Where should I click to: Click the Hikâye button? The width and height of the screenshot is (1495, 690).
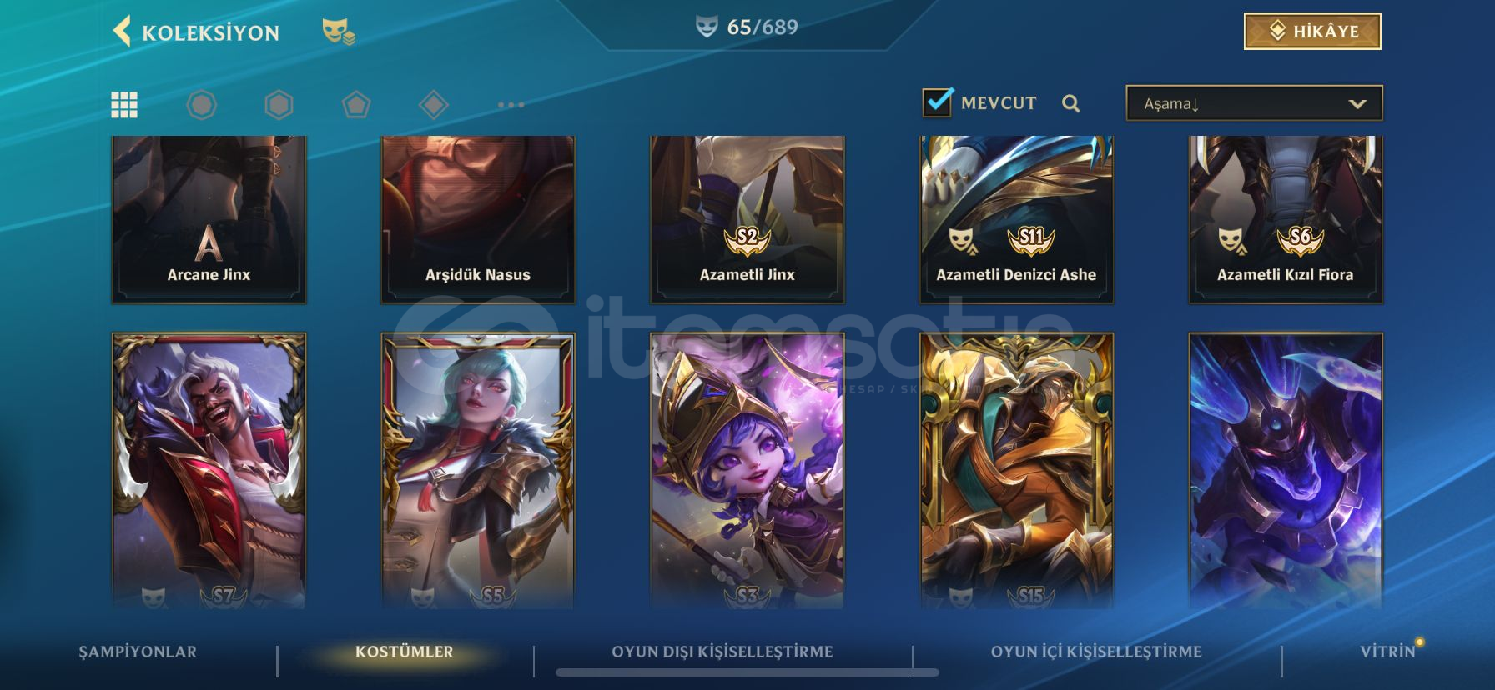pyautogui.click(x=1312, y=32)
